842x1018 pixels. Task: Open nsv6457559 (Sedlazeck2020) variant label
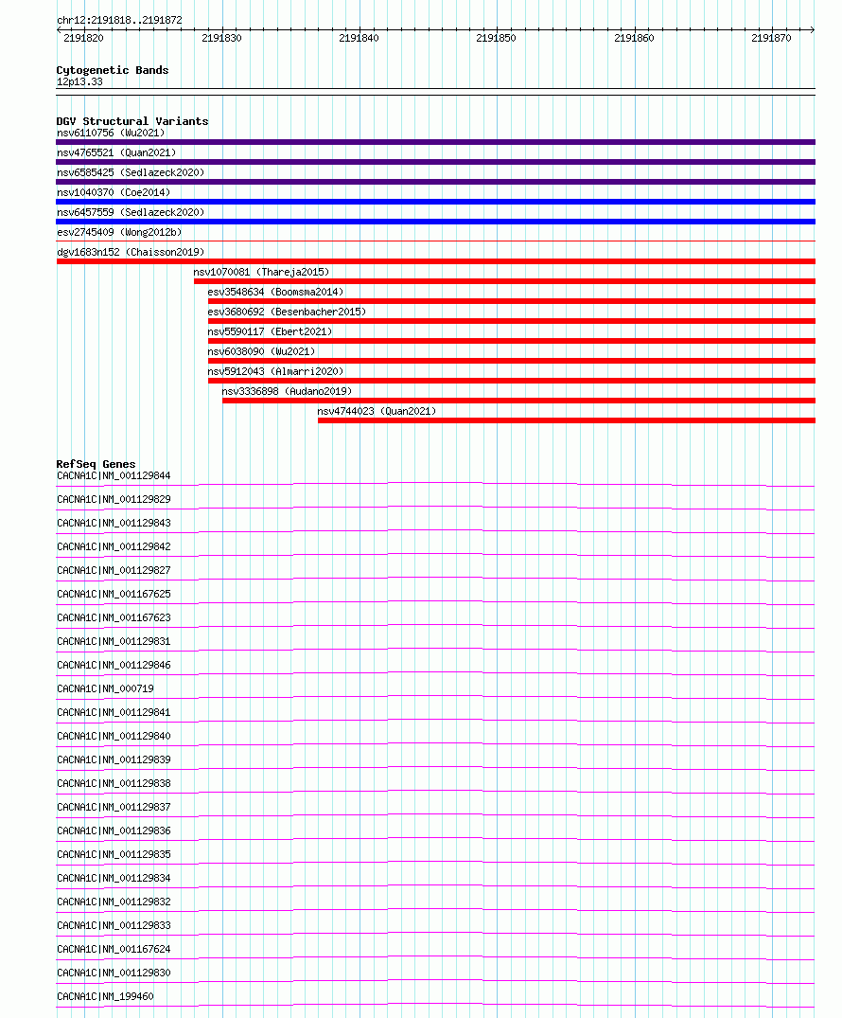point(131,212)
